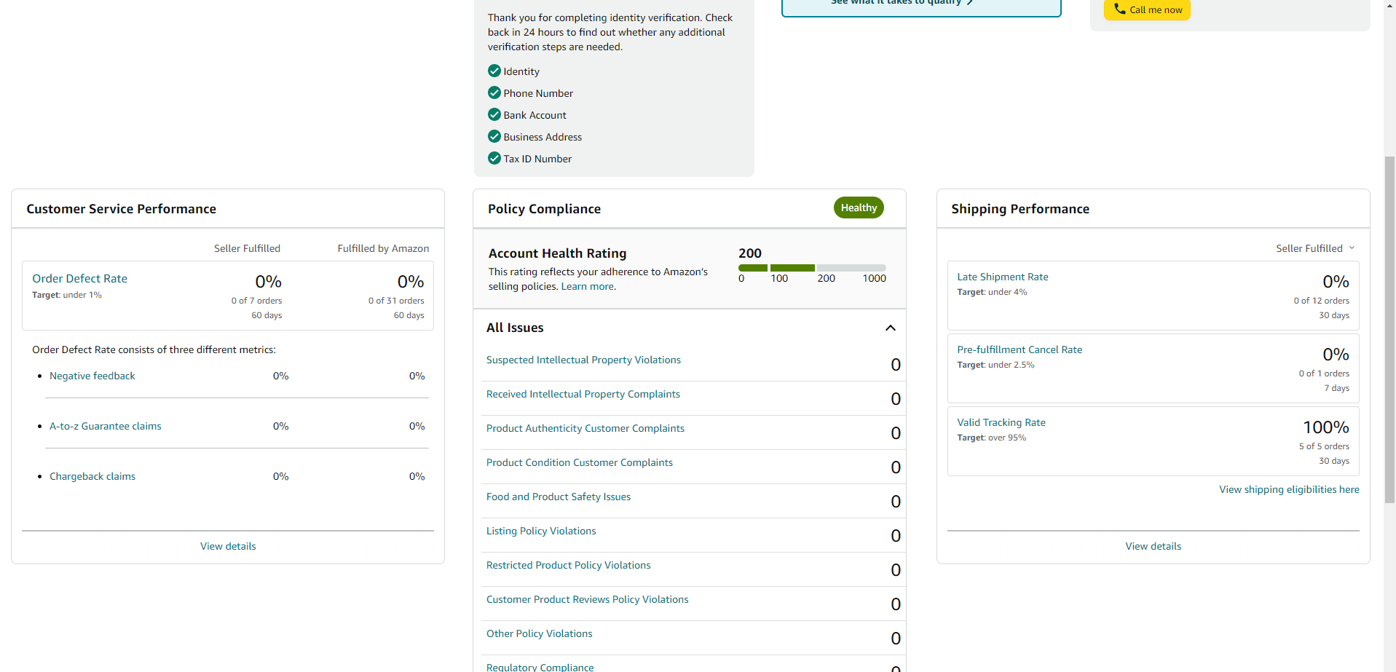Image resolution: width=1396 pixels, height=672 pixels.
Task: Collapse the All Issues section chevron
Action: 890,328
